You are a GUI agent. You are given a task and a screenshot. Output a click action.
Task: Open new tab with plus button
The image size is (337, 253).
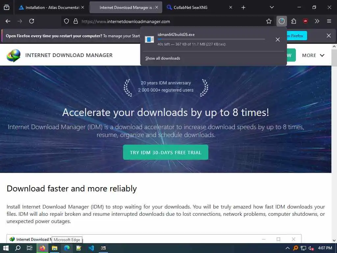tap(243, 8)
